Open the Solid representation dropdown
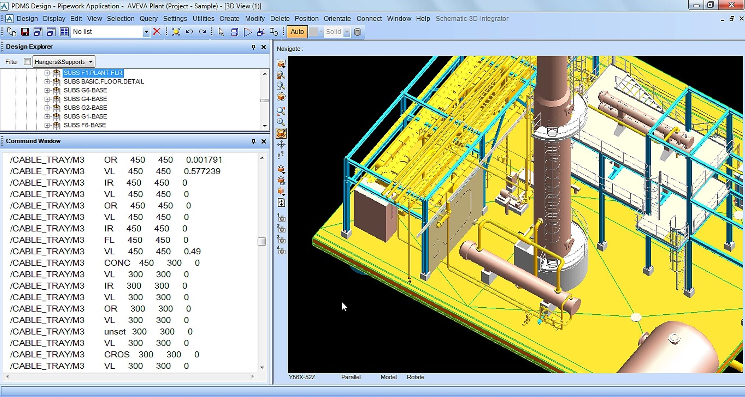The width and height of the screenshot is (745, 397). coord(347,32)
